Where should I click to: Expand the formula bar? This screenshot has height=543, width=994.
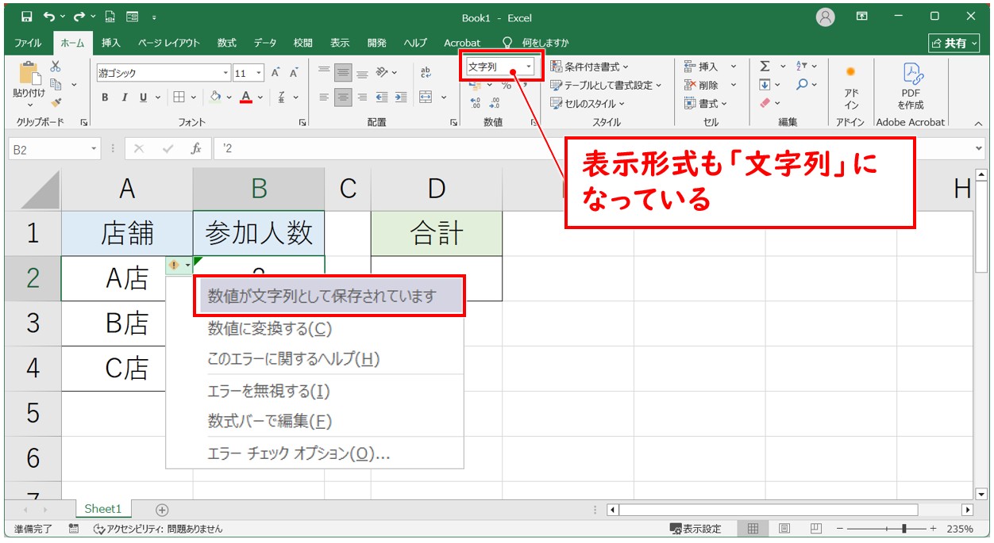point(979,148)
